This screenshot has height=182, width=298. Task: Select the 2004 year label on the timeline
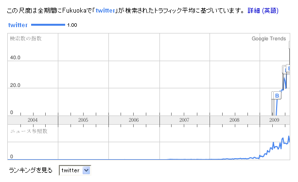(33, 120)
